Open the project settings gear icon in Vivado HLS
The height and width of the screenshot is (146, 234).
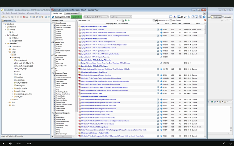(x=36, y=17)
